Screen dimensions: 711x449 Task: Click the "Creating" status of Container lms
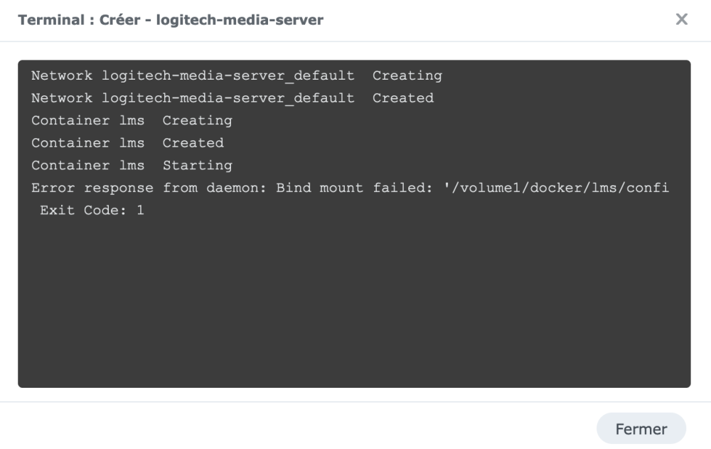(197, 120)
